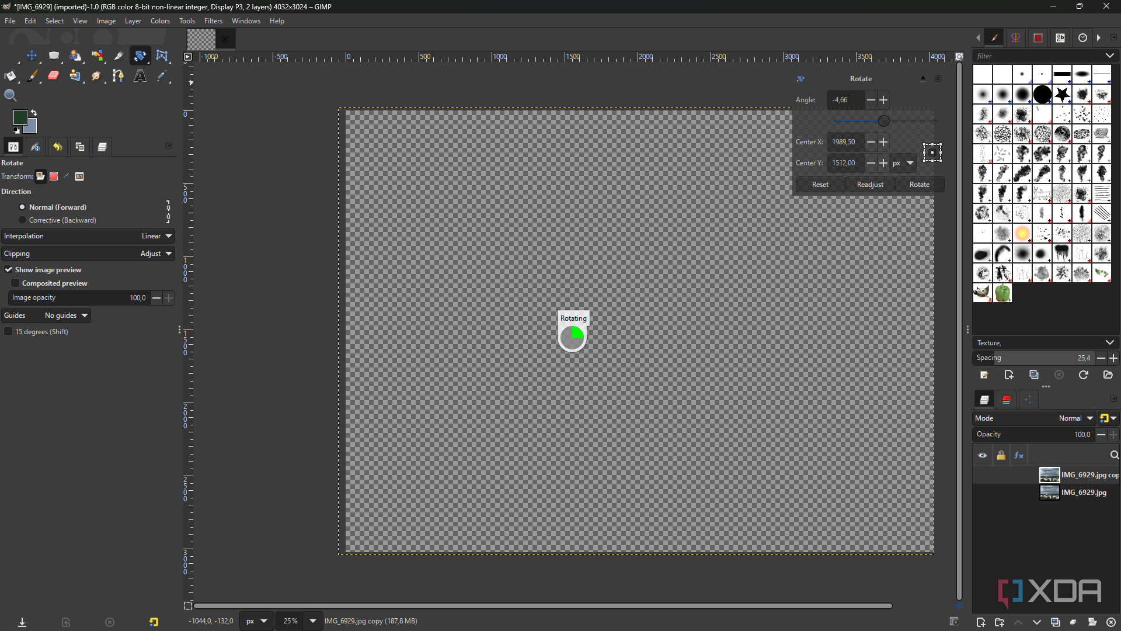Click the rotation angle slider handle
Viewport: 1121px width, 631px height.
884,121
